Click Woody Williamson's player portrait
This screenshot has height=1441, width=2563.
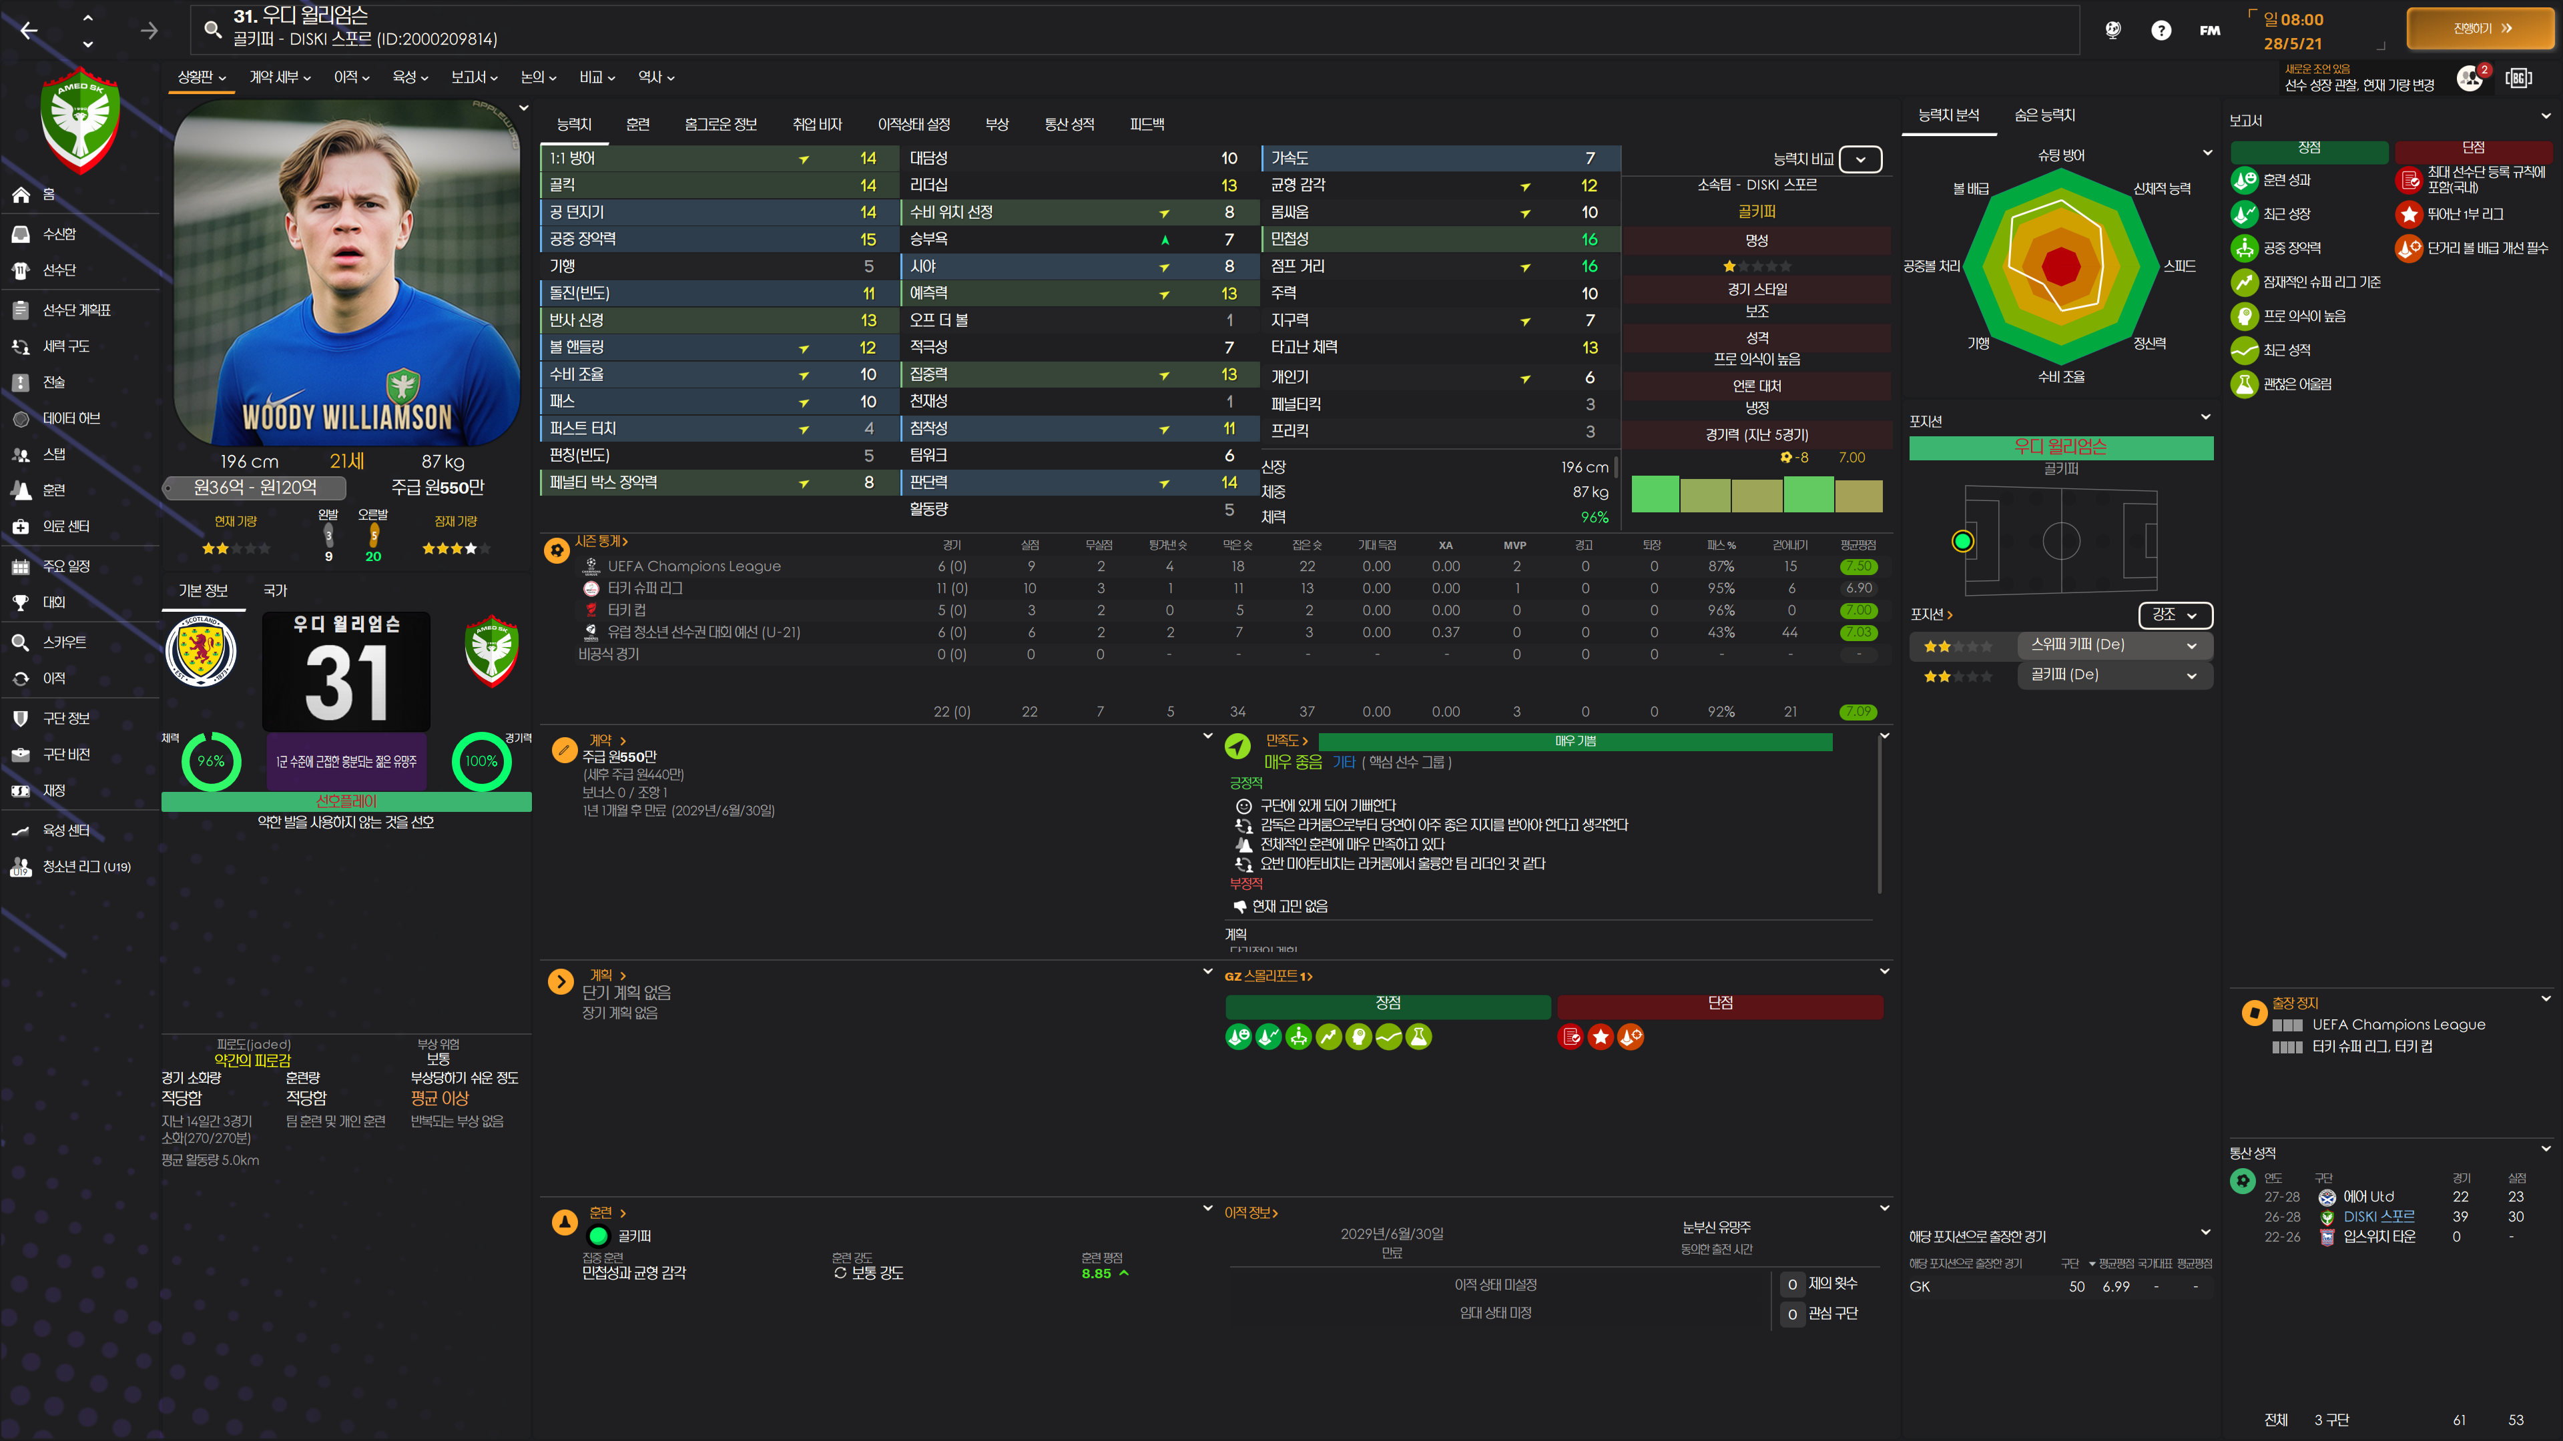[346, 274]
